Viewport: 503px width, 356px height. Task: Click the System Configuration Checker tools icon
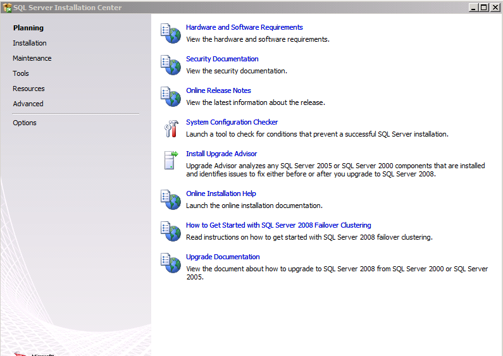click(x=171, y=128)
